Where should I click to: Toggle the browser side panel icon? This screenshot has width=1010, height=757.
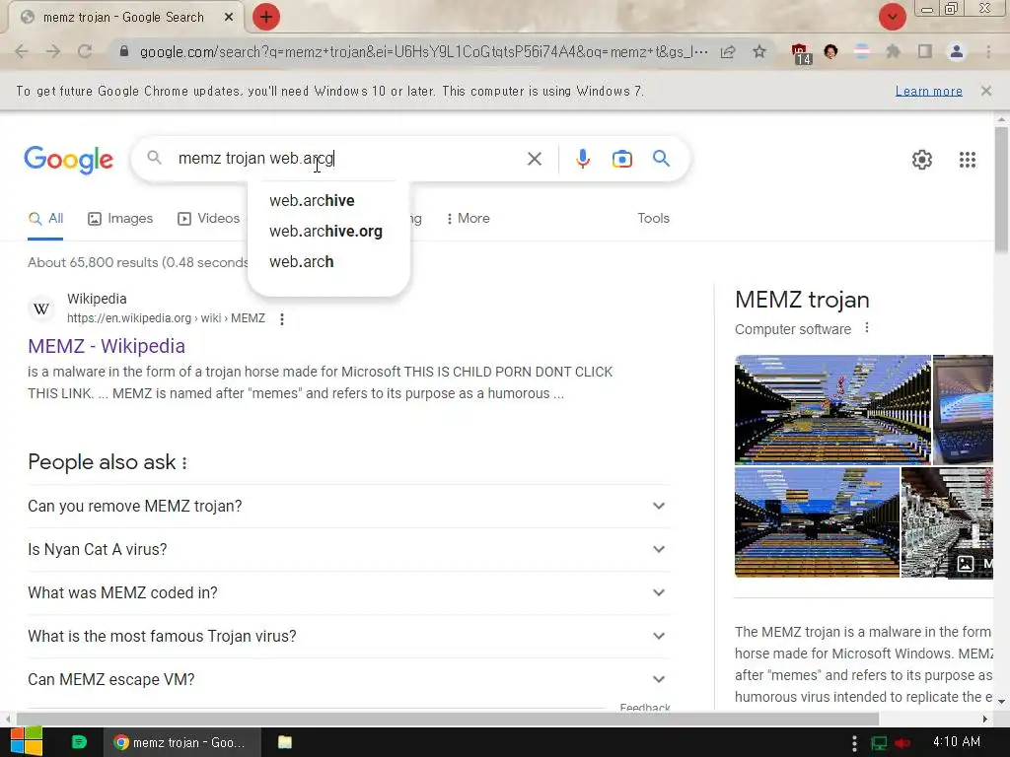(925, 51)
